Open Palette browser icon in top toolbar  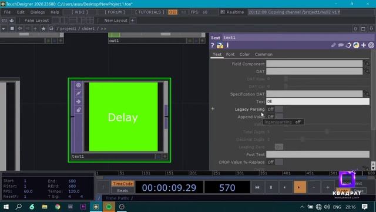pos(5,21)
